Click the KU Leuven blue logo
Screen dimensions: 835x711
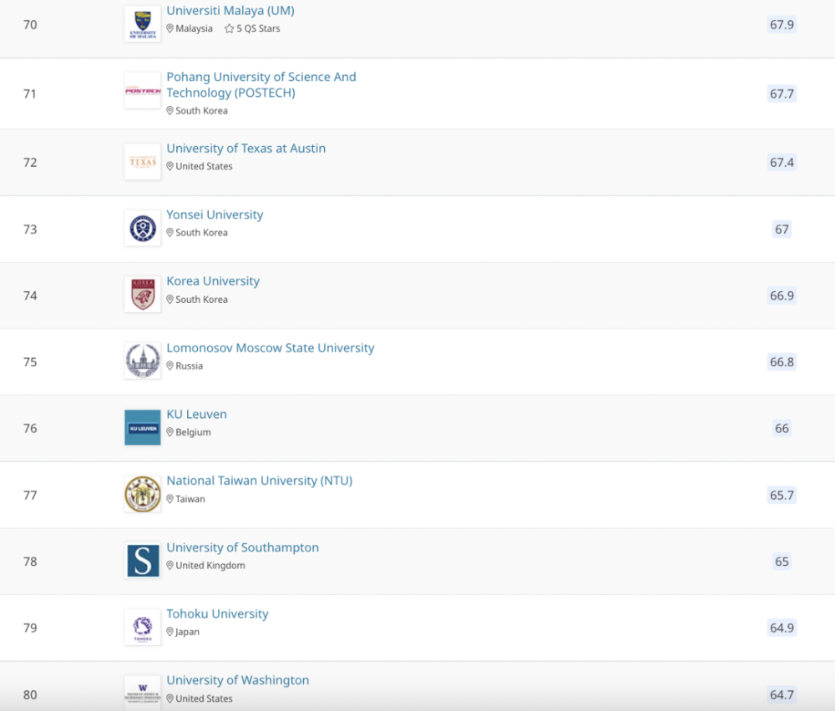[x=143, y=427]
